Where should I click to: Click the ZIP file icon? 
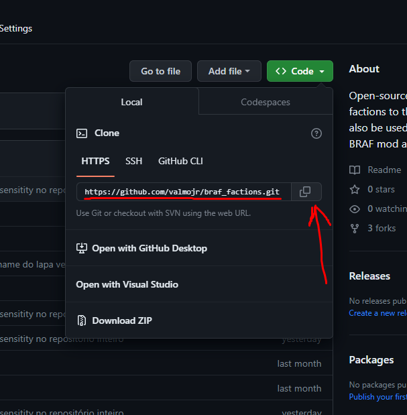point(82,320)
